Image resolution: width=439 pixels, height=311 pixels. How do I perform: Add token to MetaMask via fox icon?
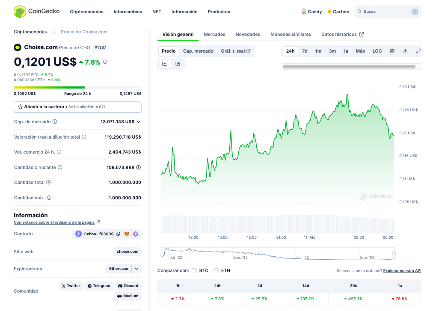coord(127,234)
